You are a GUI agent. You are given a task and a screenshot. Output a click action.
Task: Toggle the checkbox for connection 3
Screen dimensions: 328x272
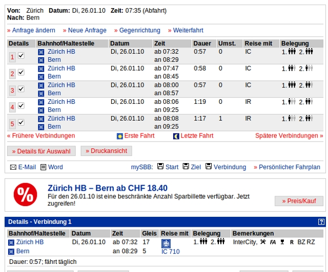pyautogui.click(x=21, y=89)
